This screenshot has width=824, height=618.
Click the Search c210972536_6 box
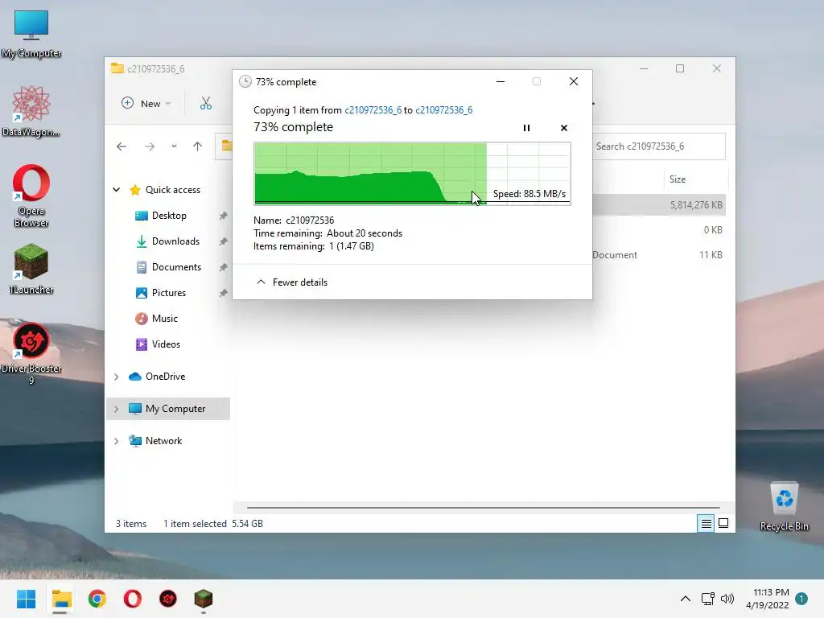(659, 146)
